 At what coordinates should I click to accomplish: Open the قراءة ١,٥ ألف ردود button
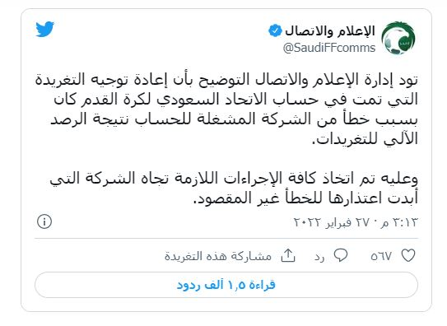click(226, 285)
